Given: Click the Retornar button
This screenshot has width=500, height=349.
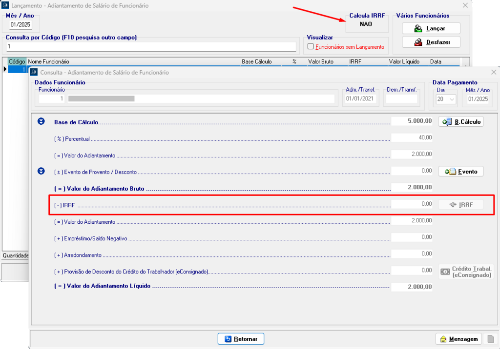Looking at the screenshot, I should (241, 339).
